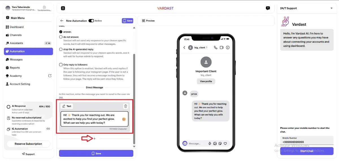Delete the Text message block with trash icon
This screenshot has height=161, width=339.
coord(126,106)
